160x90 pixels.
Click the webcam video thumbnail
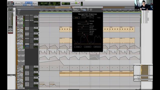(x=143, y=5)
